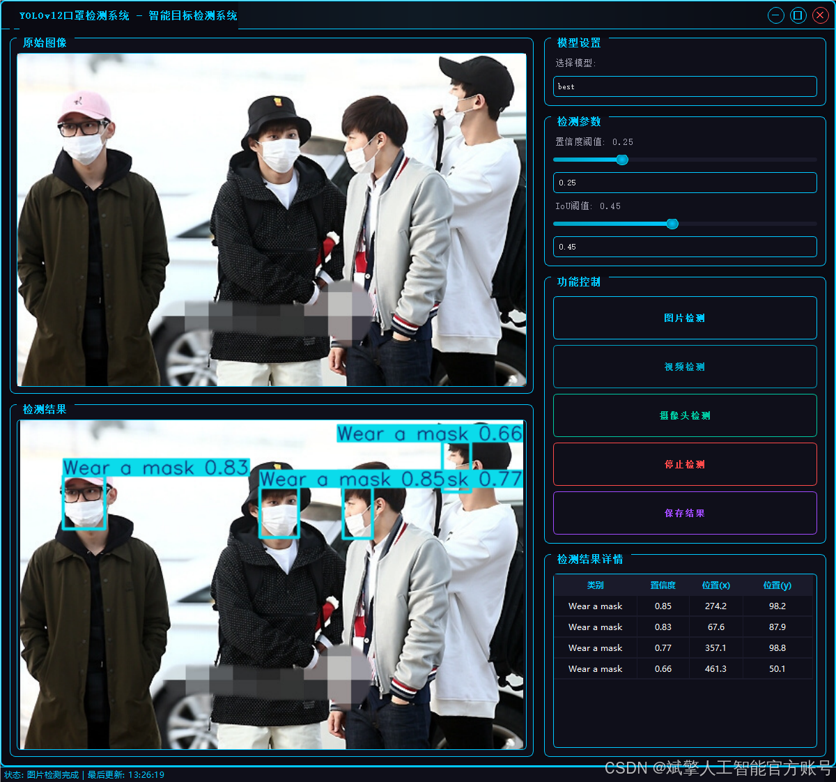This screenshot has width=836, height=782.
Task: Click the 位置(y) column header
Action: coord(777,585)
